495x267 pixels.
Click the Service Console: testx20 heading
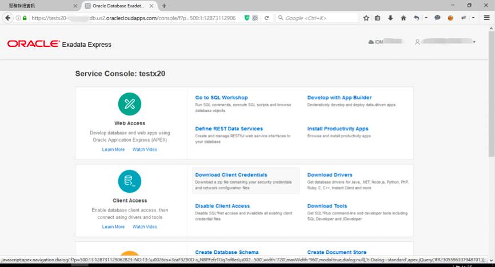[120, 74]
